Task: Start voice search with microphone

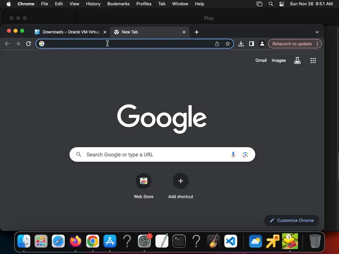Action: pyautogui.click(x=233, y=155)
